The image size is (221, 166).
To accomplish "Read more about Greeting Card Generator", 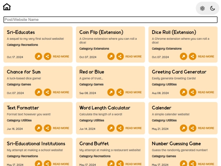I will (x=206, y=92).
